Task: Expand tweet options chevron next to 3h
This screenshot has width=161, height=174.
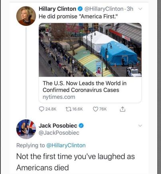Action: click(x=140, y=9)
